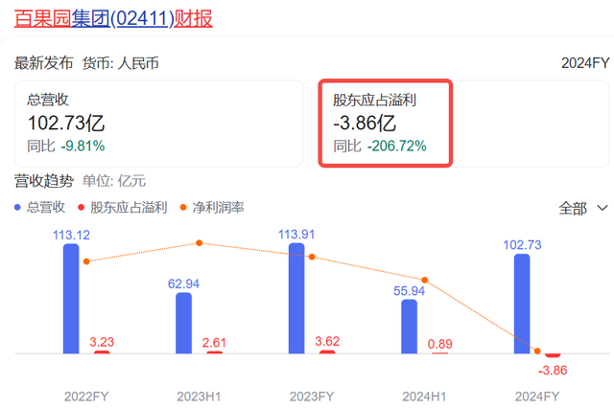Toggle the 股东应占溢利 legend series
The image size is (614, 408).
point(123,207)
